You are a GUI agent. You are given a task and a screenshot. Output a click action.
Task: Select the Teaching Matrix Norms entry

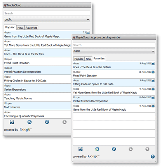(38, 97)
